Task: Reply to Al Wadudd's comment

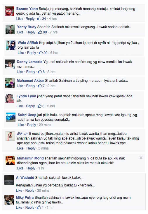Action: [x=30, y=190]
